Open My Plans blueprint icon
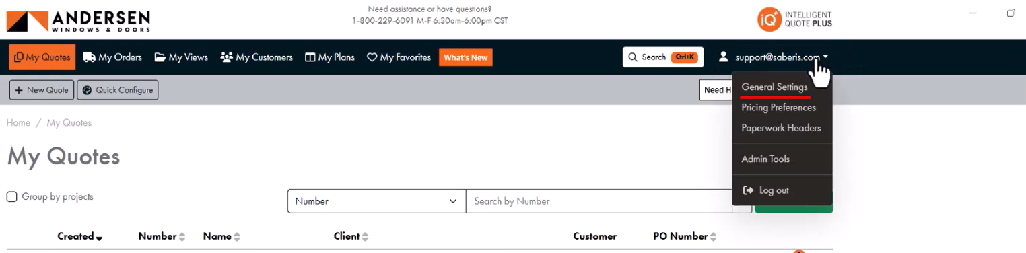Image resolution: width=1026 pixels, height=253 pixels. pyautogui.click(x=310, y=57)
